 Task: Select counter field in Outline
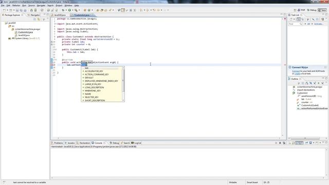coord(307,102)
